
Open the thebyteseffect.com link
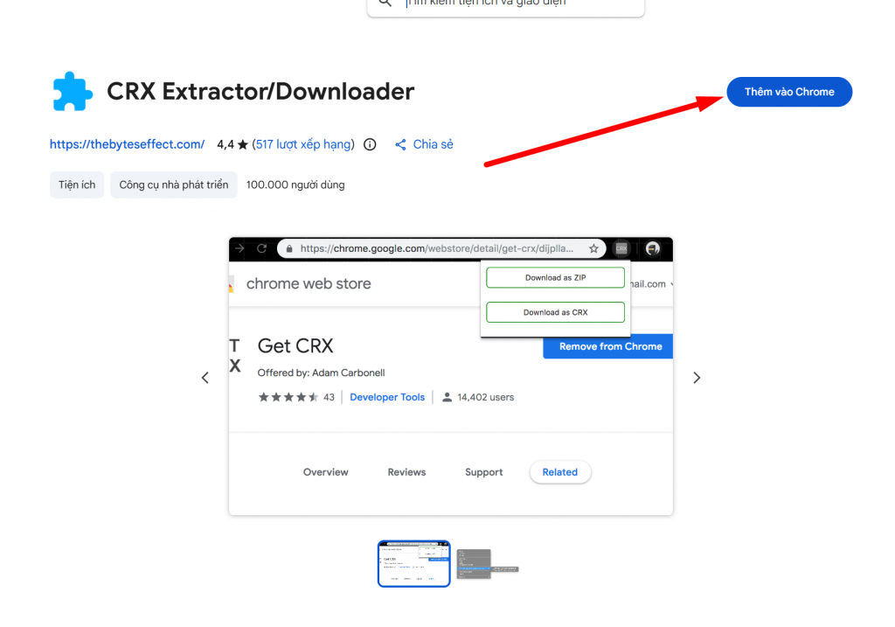[x=127, y=144]
